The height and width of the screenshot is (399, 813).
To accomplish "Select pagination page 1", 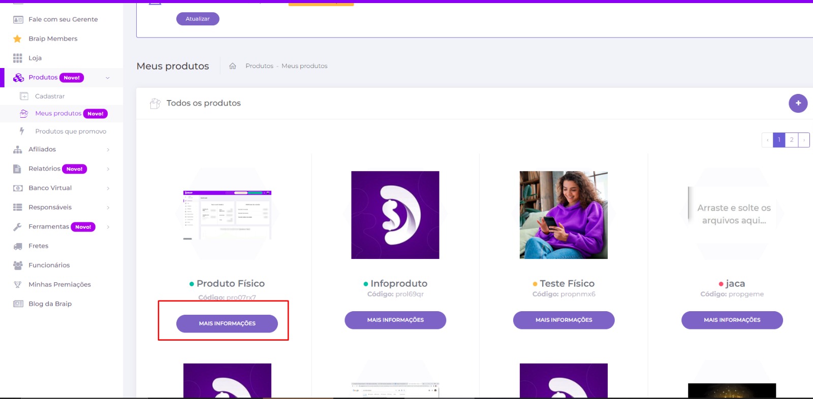I will point(779,140).
